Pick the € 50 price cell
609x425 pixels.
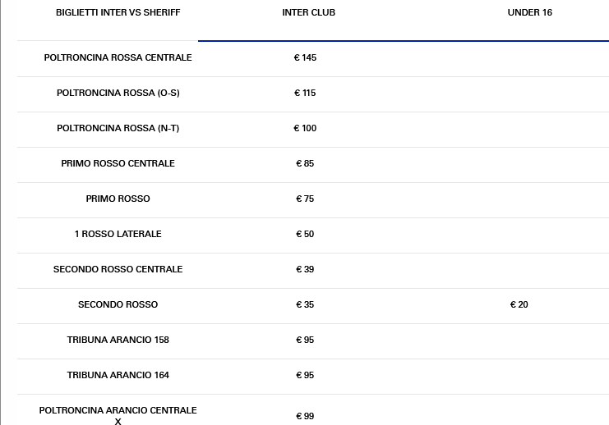tap(305, 235)
